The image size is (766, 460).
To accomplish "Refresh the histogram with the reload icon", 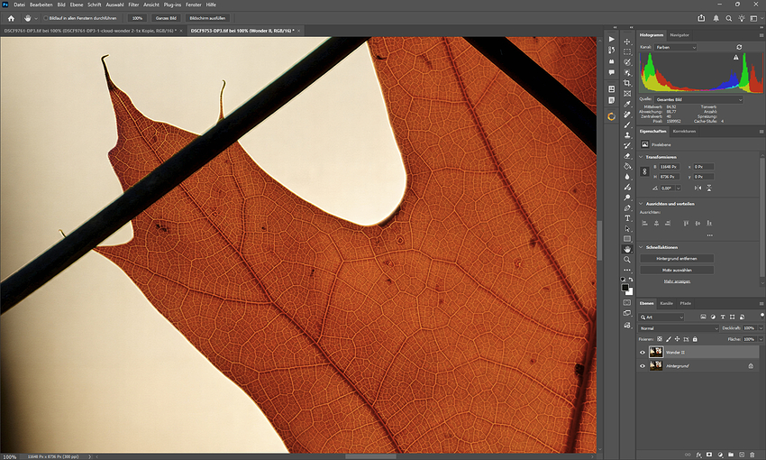I will 740,47.
